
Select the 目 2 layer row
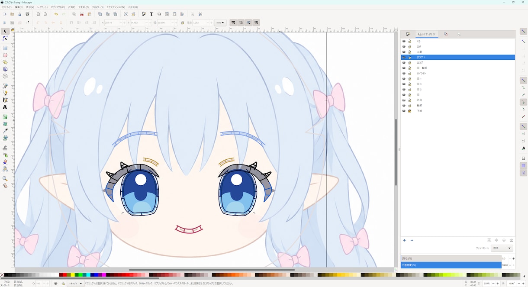coord(458,89)
